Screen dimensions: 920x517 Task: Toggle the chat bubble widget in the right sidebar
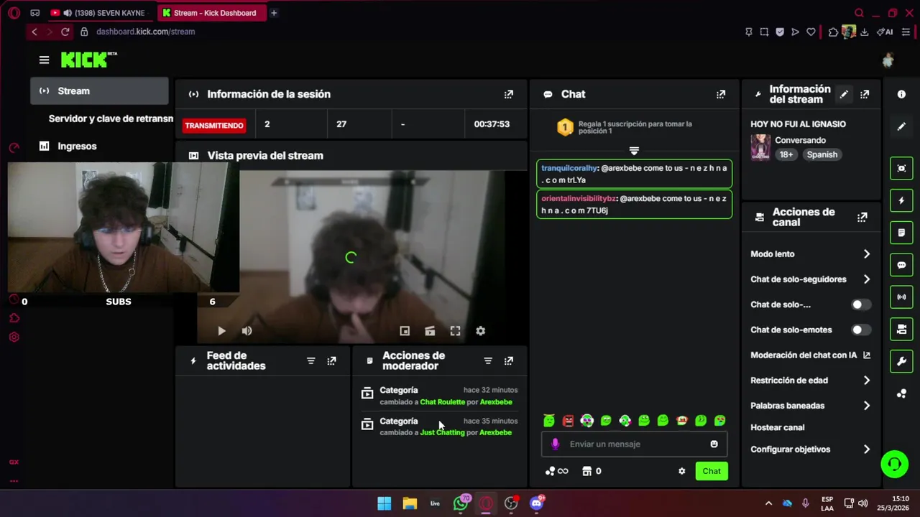coord(901,265)
